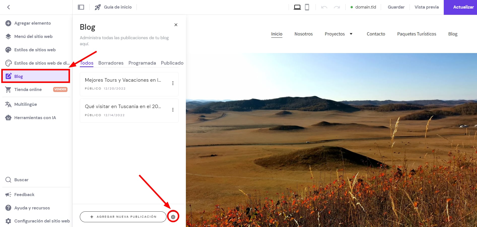This screenshot has height=227, width=477.
Task: Open Estilos de sitios web palette
Action: pos(35,50)
